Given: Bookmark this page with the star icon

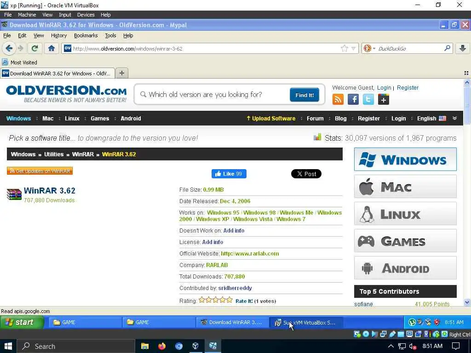Looking at the screenshot, I should coord(344,48).
